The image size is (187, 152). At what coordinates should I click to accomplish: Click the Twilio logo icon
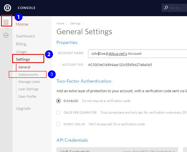7,8
